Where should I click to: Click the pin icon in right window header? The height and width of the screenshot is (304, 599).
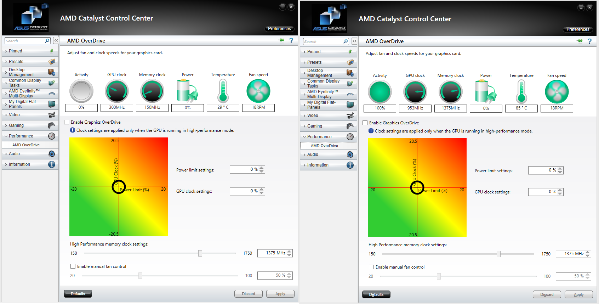click(580, 41)
